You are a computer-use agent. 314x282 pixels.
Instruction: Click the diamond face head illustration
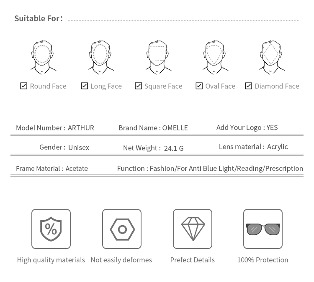[x=272, y=57]
